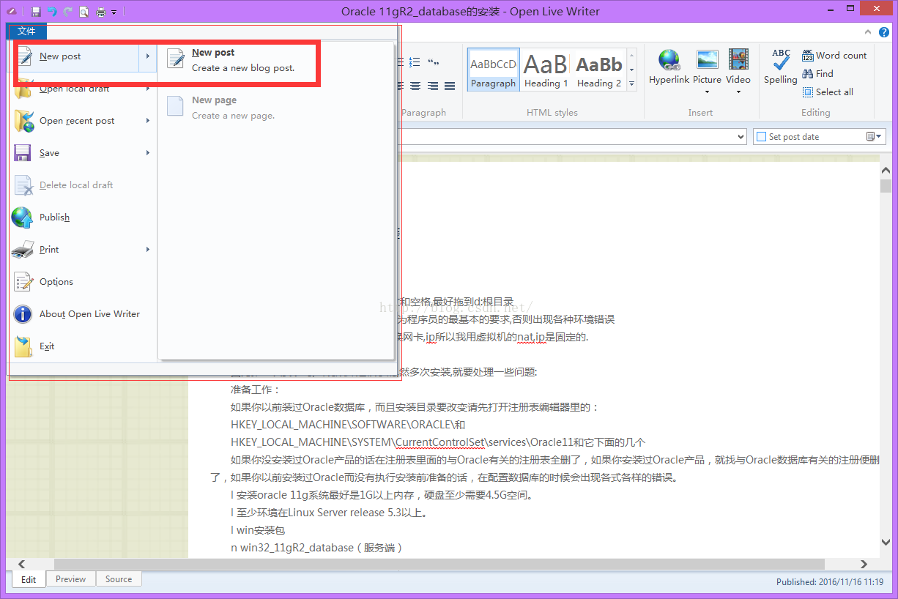Select New post in the file menu

click(74, 56)
